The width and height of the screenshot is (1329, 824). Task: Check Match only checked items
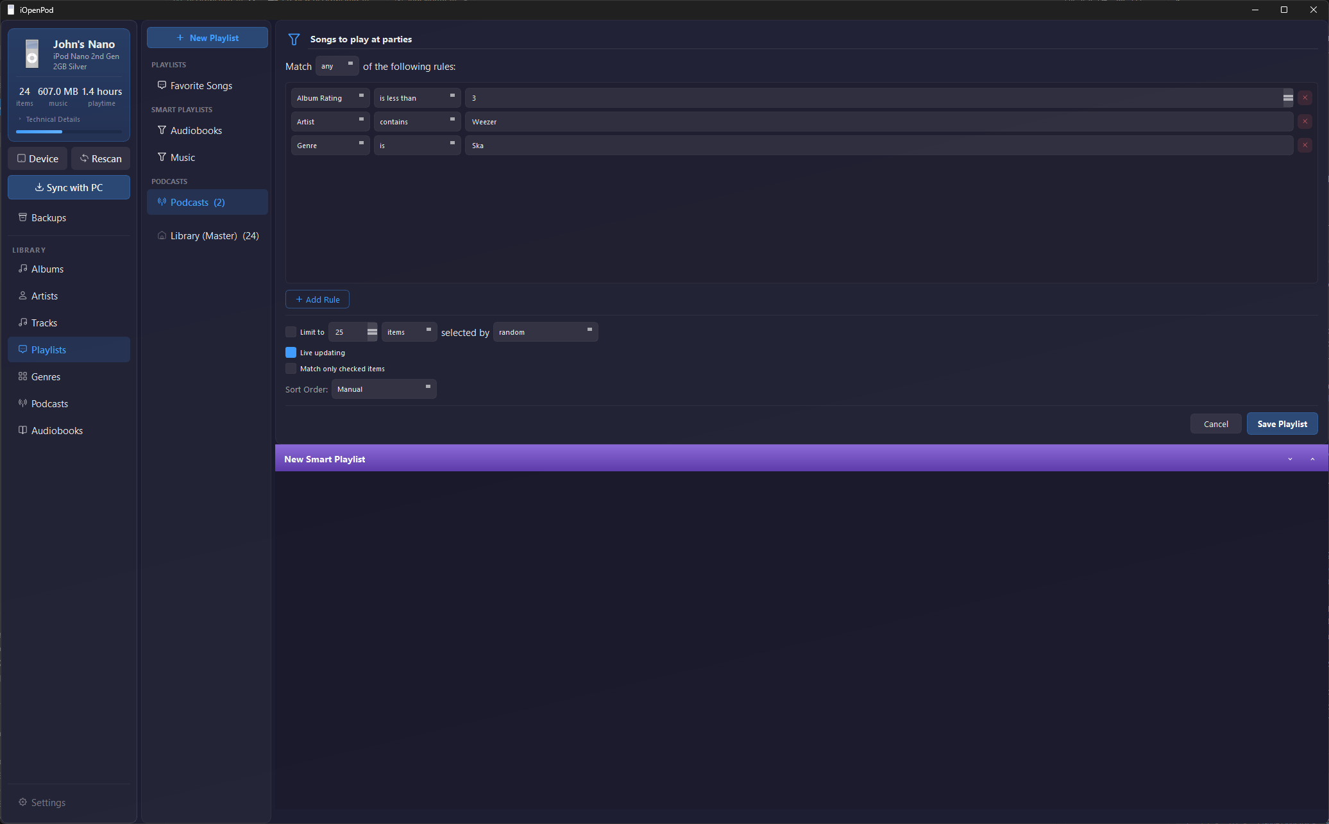tap(291, 369)
